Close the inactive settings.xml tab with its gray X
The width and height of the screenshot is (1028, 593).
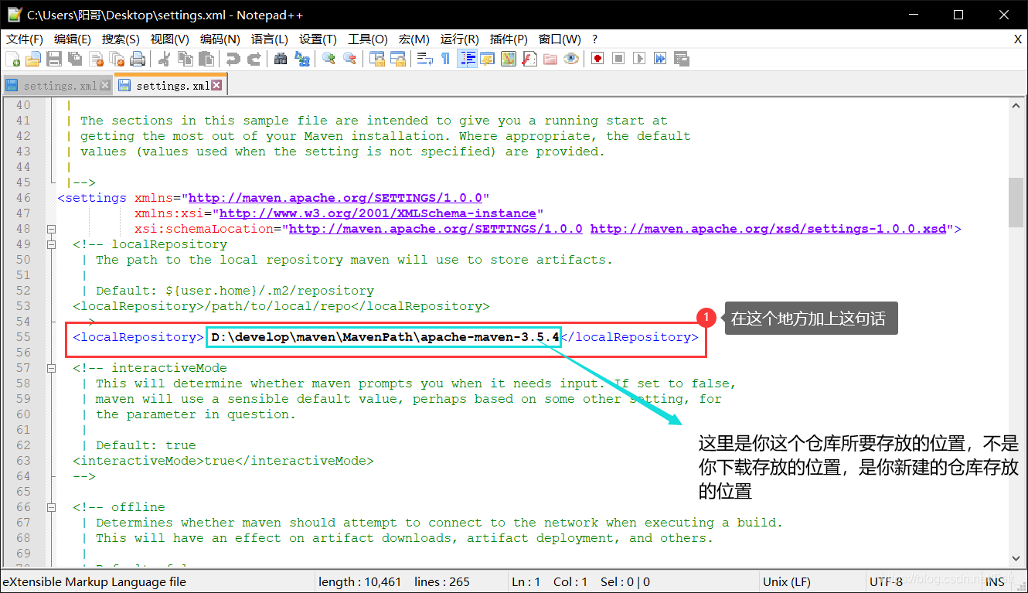pyautogui.click(x=104, y=86)
